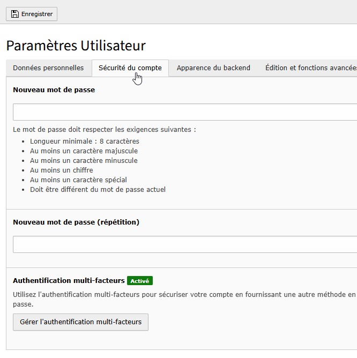Image resolution: width=357 pixels, height=358 pixels.
Task: Click the Doit être différent requirement line
Action: tap(98, 190)
